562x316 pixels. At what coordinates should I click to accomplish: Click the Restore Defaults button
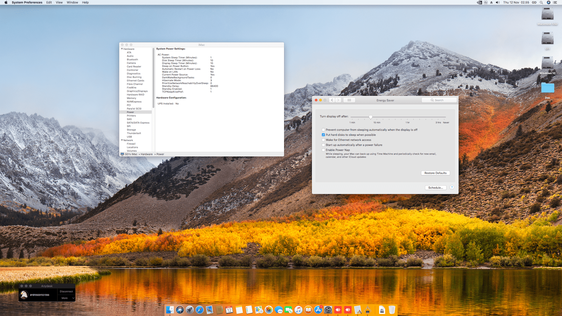435,173
